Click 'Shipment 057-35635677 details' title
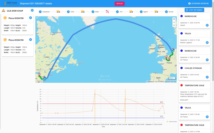214x133 pixels. (36, 3)
